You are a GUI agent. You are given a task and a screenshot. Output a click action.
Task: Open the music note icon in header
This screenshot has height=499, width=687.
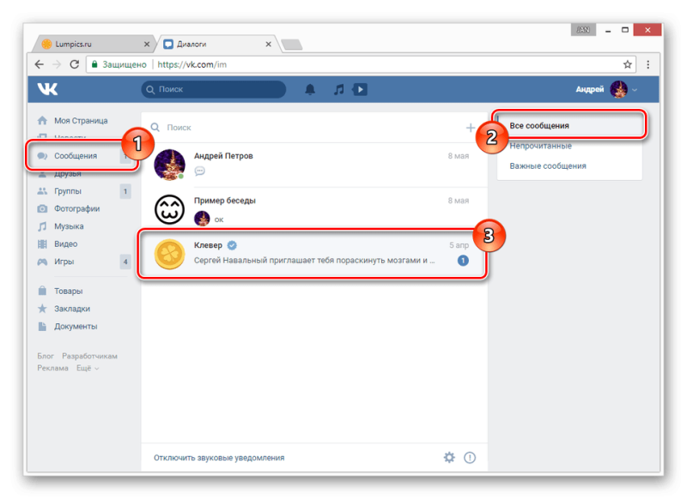[338, 89]
